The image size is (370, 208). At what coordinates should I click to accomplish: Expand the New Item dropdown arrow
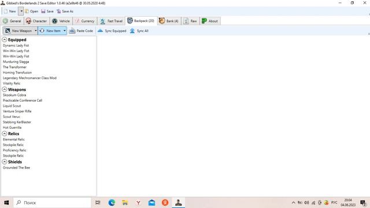tap(64, 31)
